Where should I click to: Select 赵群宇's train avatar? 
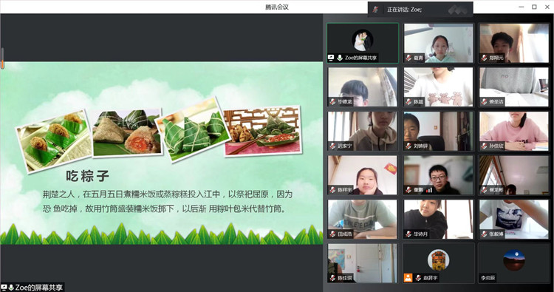(439, 260)
